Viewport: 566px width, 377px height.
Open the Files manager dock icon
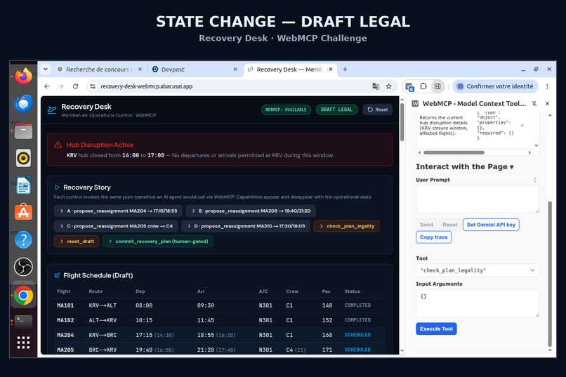click(23, 131)
